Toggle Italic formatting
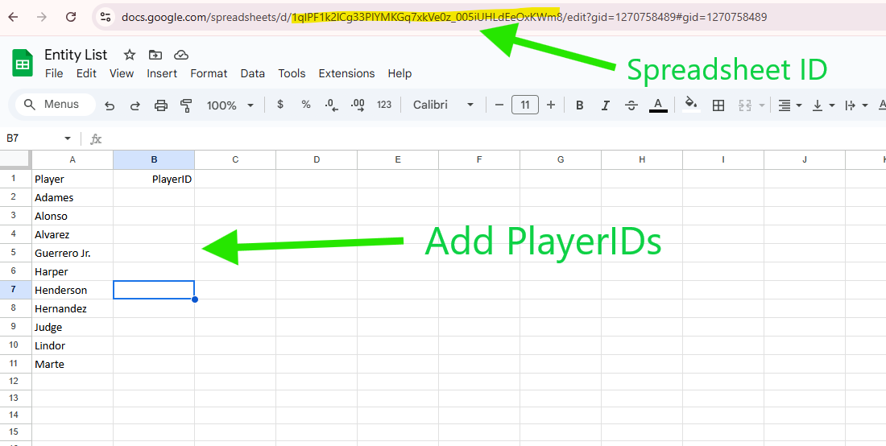Viewport: 886px width, 446px height. (x=606, y=105)
